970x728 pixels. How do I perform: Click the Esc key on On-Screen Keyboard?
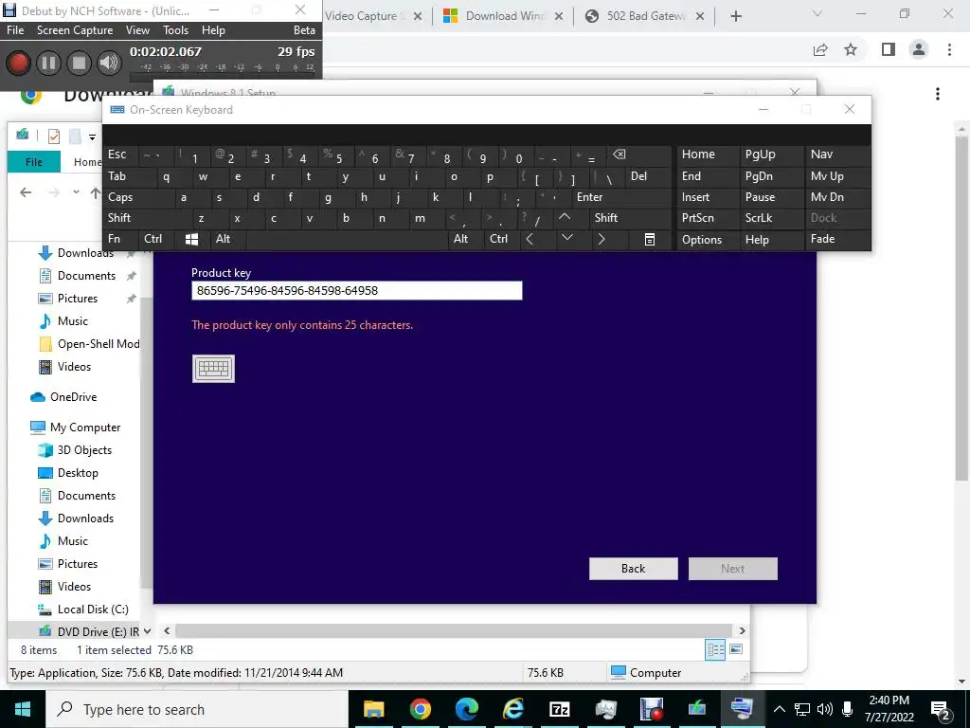tap(120, 155)
